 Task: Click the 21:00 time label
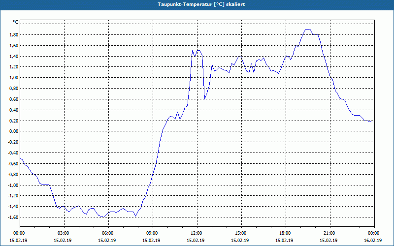click(330, 233)
